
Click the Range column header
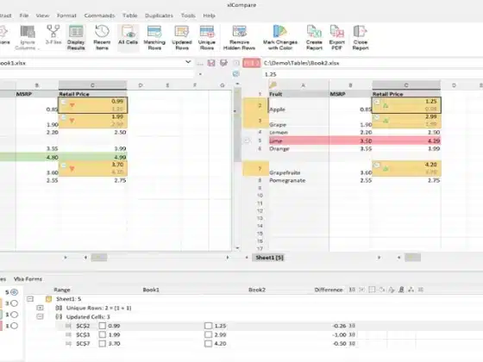tap(62, 290)
